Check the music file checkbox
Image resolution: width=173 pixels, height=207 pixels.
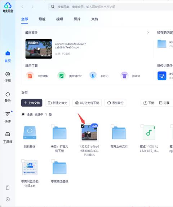(142, 126)
